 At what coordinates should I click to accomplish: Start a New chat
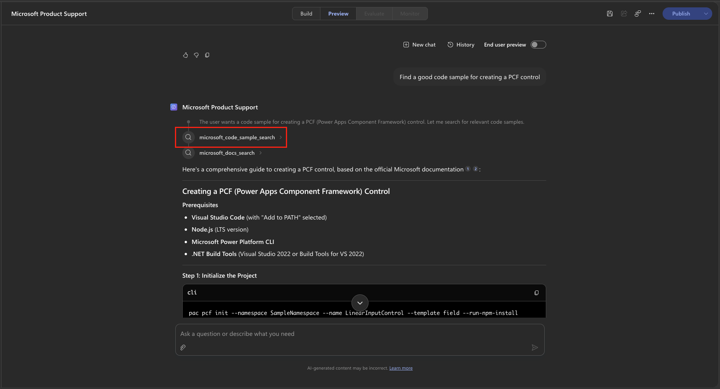(419, 45)
